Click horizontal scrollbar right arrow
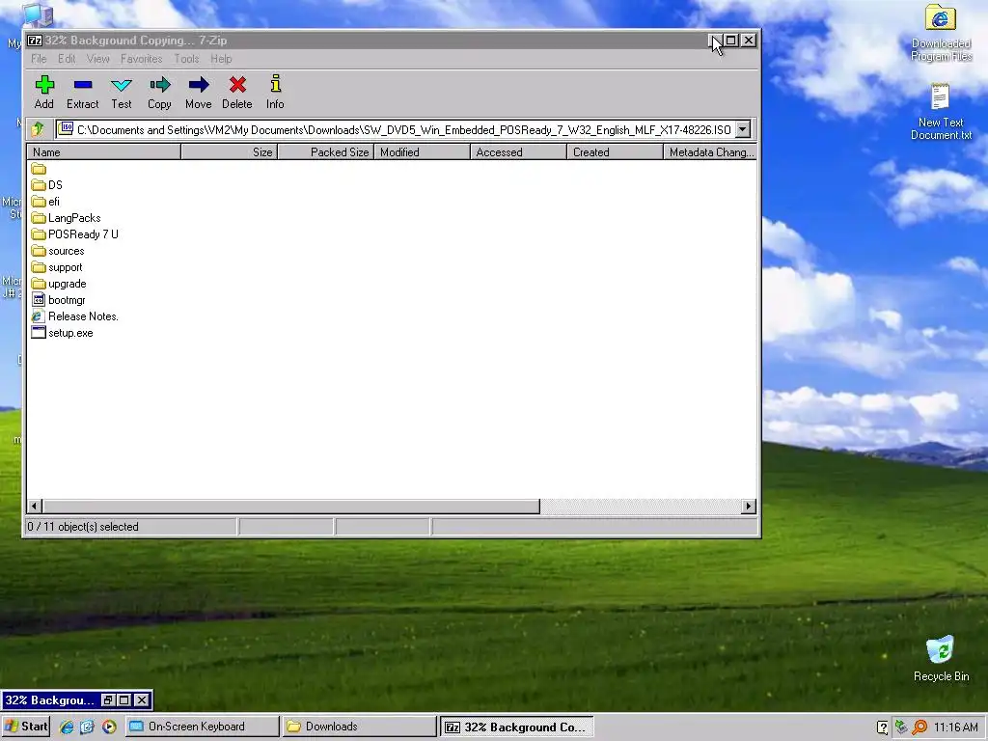 (x=749, y=506)
